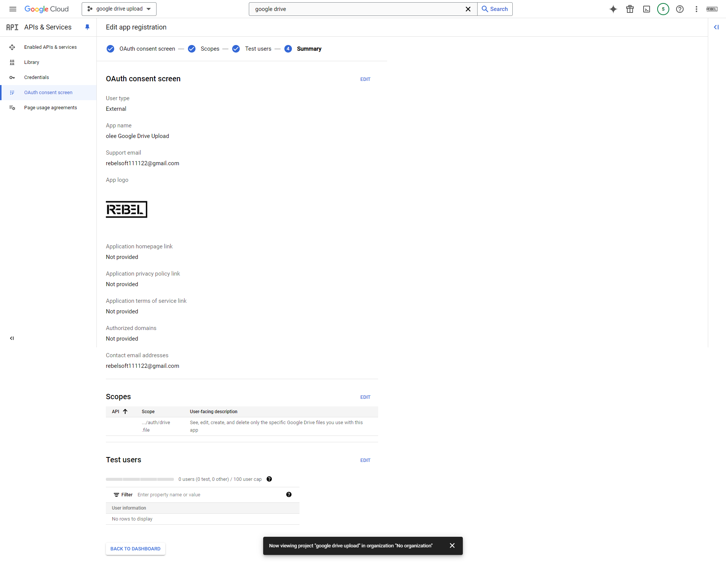Image resolution: width=726 pixels, height=564 pixels.
Task: Open the google drive upload project selector
Action: [x=119, y=9]
